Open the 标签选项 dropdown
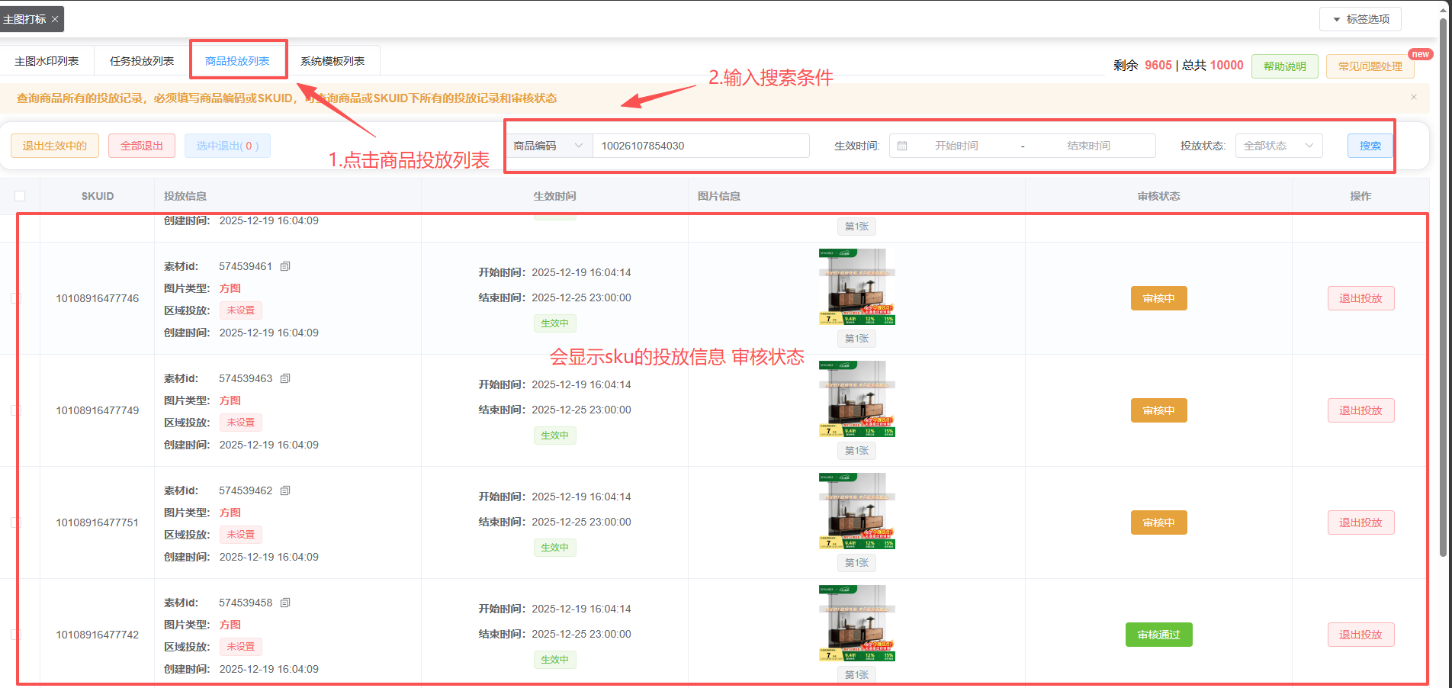The height and width of the screenshot is (688, 1452). click(1360, 19)
